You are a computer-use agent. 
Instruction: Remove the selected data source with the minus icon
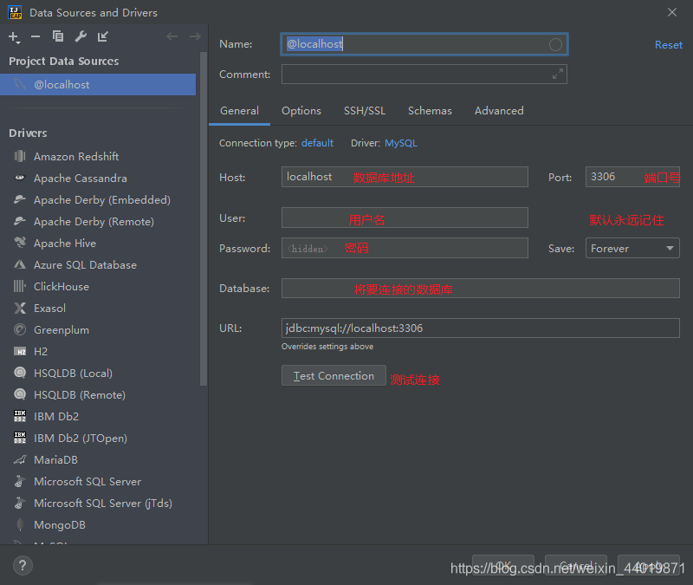36,36
